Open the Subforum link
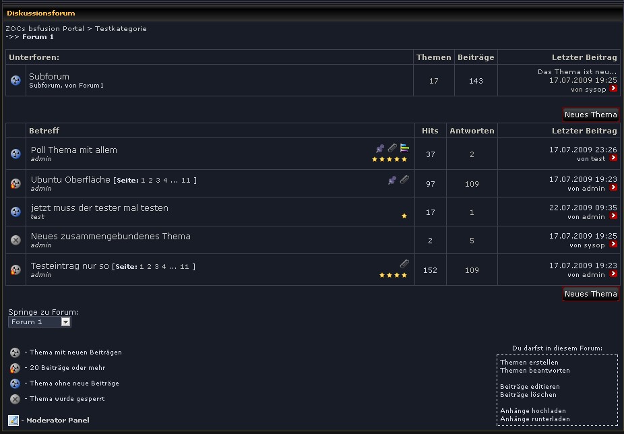 (x=49, y=77)
